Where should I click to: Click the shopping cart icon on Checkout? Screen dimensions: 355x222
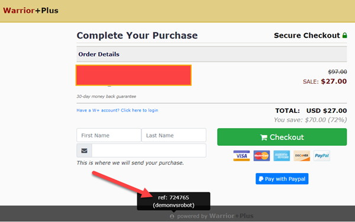(x=264, y=138)
